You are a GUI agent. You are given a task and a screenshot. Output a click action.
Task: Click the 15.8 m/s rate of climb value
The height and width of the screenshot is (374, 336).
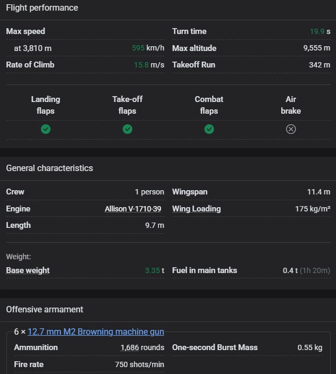tap(149, 65)
